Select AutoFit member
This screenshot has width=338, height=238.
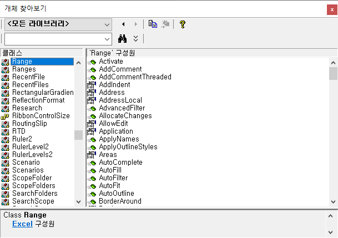pos(109,185)
